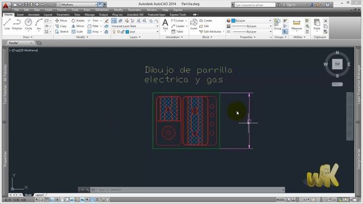Open the WhyKons workspace dropdown

77,5
